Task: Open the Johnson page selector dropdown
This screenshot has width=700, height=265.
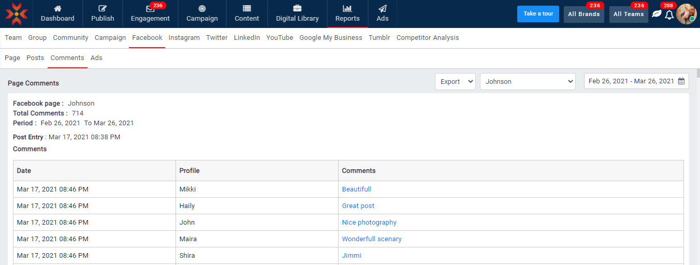Action: (528, 81)
